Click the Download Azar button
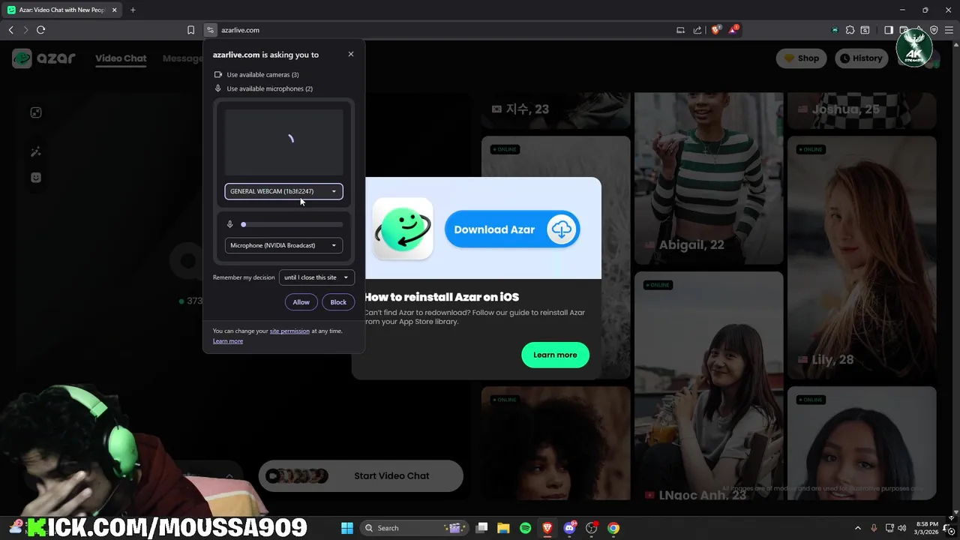Viewport: 960px width, 540px height. [x=512, y=229]
